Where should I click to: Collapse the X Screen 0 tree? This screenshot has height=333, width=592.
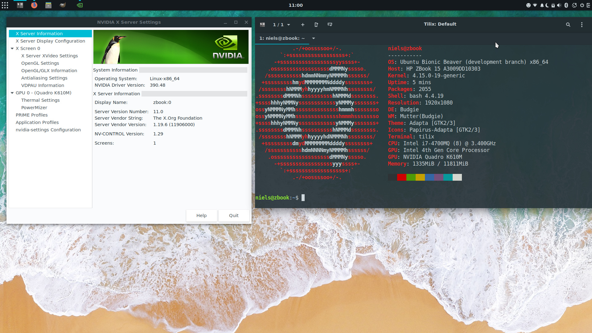pos(12,48)
